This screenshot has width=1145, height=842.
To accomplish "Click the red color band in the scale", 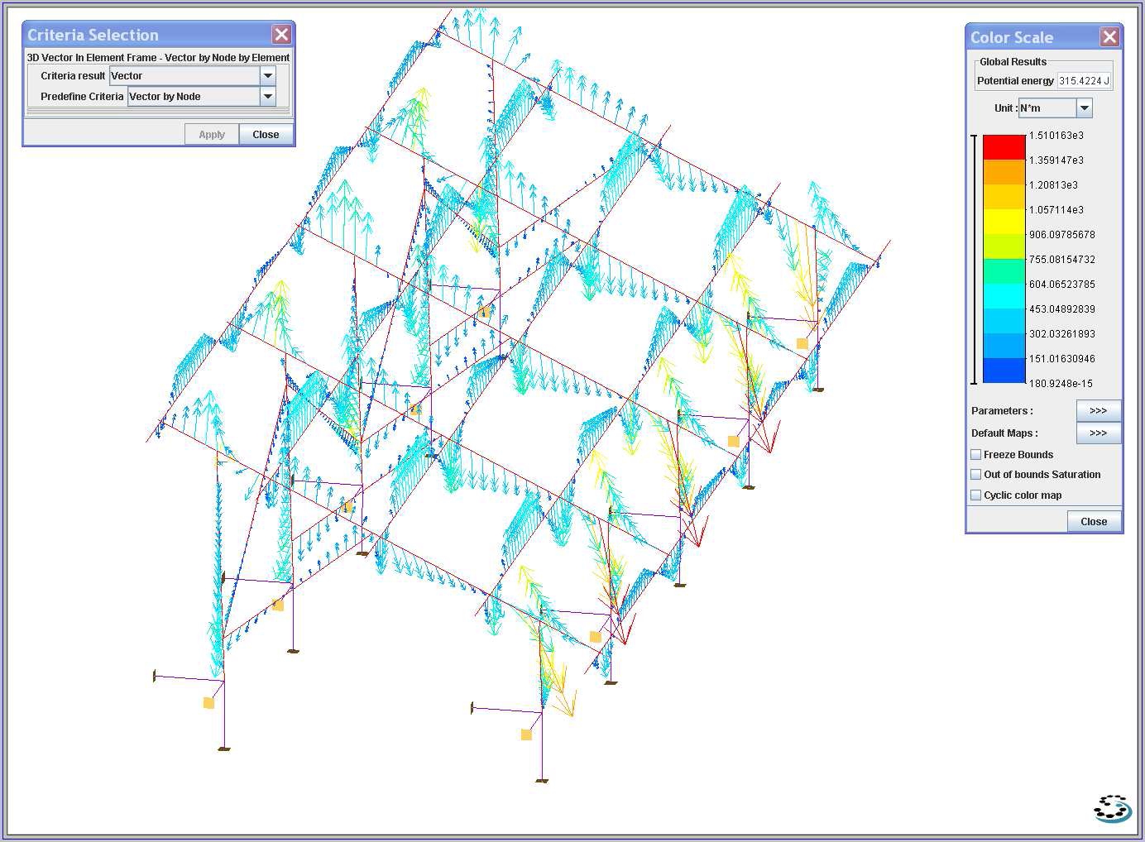I will click(x=1004, y=147).
